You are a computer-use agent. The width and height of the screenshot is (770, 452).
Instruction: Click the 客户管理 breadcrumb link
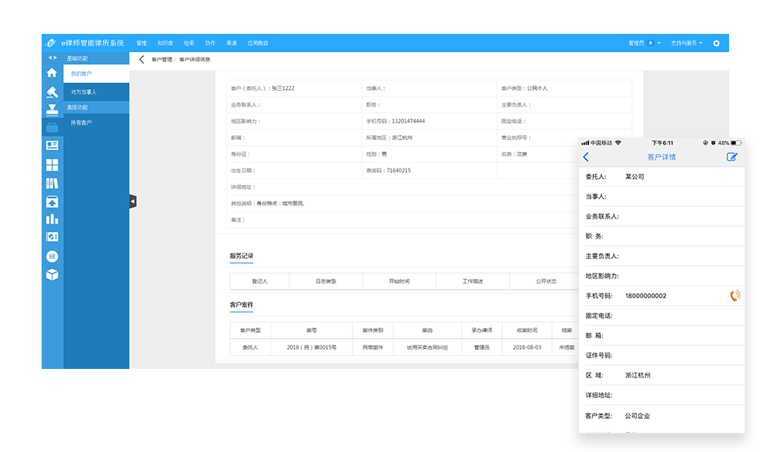tap(162, 59)
